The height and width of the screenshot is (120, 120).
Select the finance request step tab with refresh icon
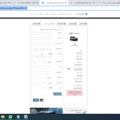point(49,24)
